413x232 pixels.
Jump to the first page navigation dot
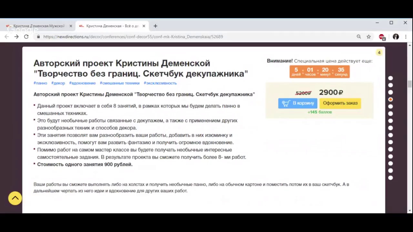pyautogui.click(x=390, y=78)
